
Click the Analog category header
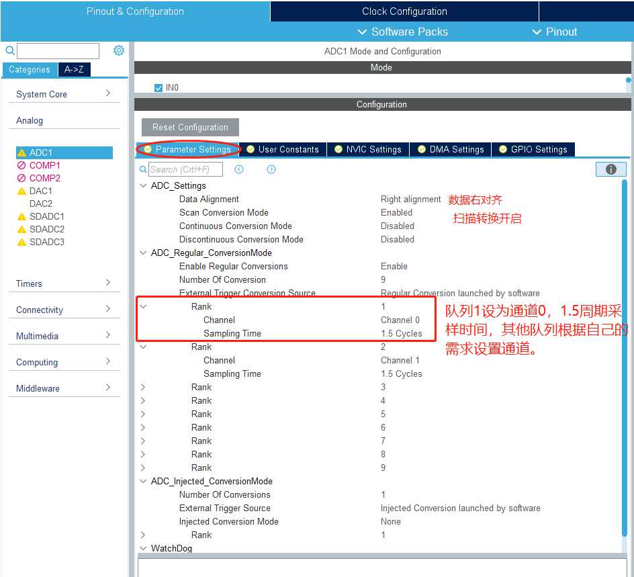click(30, 120)
